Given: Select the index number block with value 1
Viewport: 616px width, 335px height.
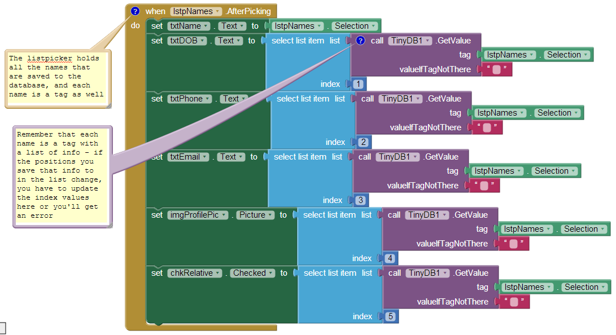Looking at the screenshot, I should [358, 83].
